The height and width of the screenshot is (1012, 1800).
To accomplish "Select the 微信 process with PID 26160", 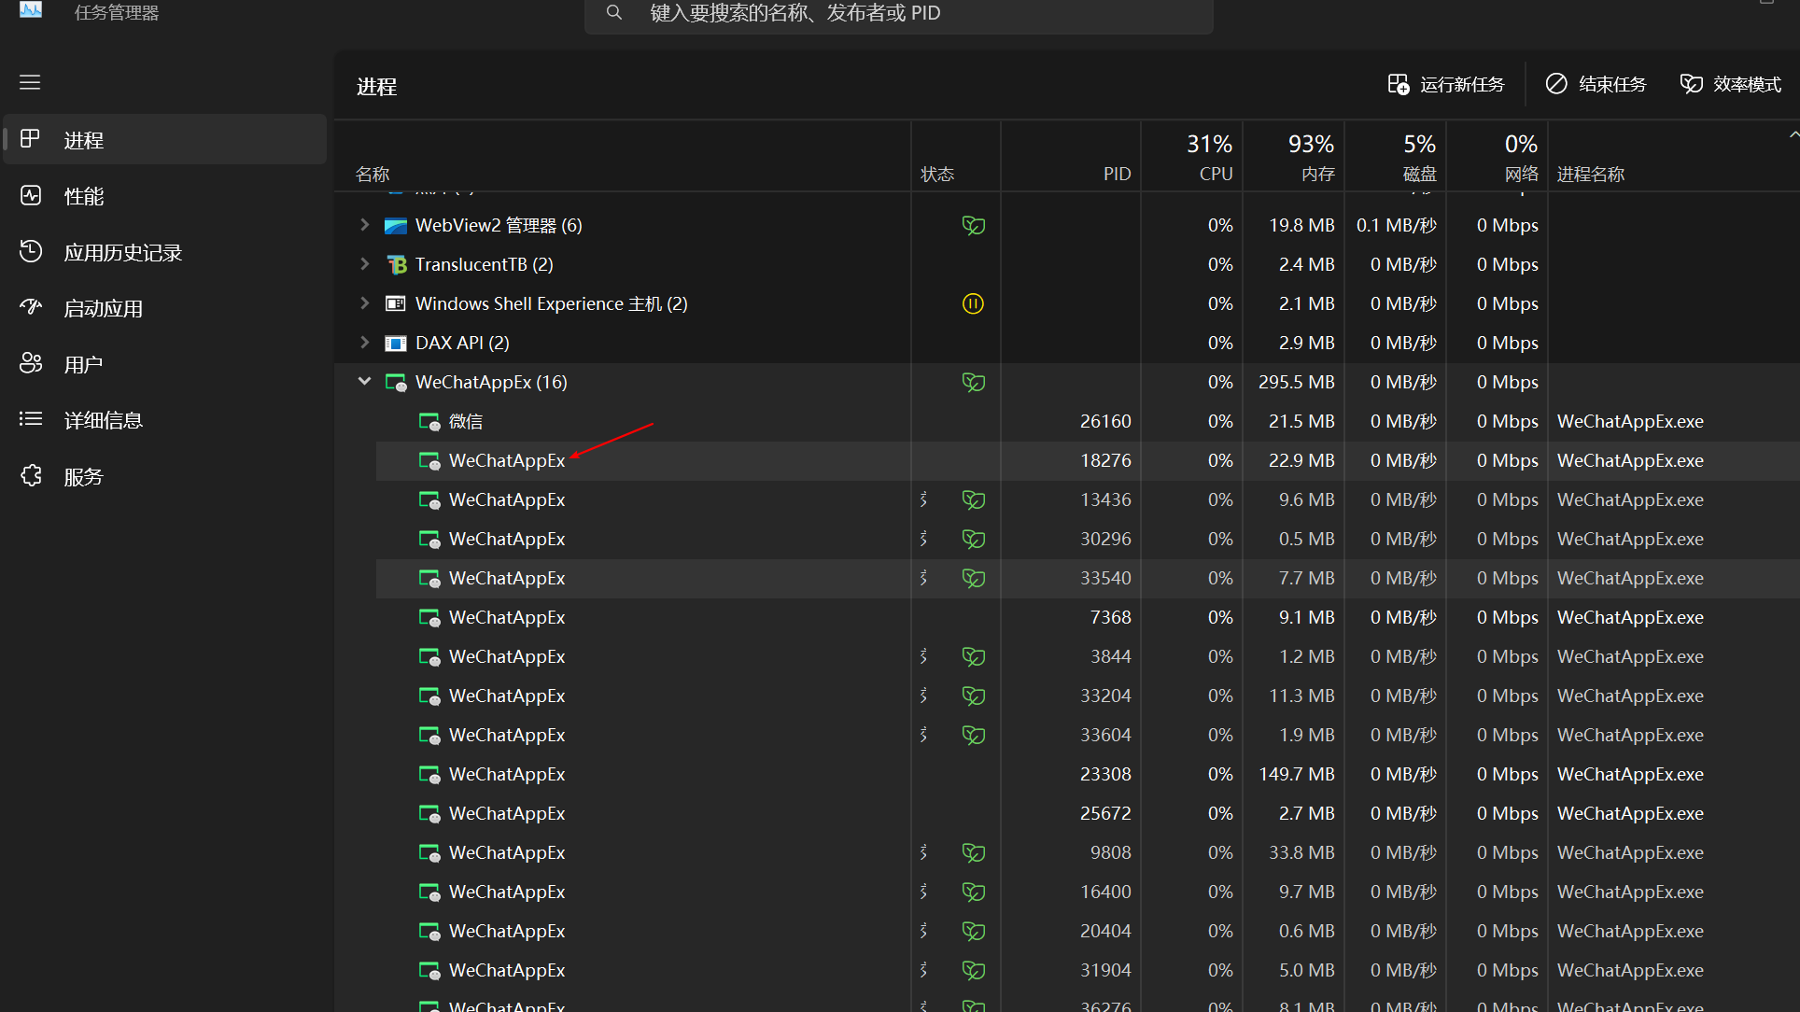I will coord(1088,422).
